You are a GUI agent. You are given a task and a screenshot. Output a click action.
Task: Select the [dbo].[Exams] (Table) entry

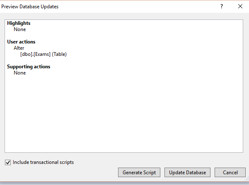click(x=43, y=54)
